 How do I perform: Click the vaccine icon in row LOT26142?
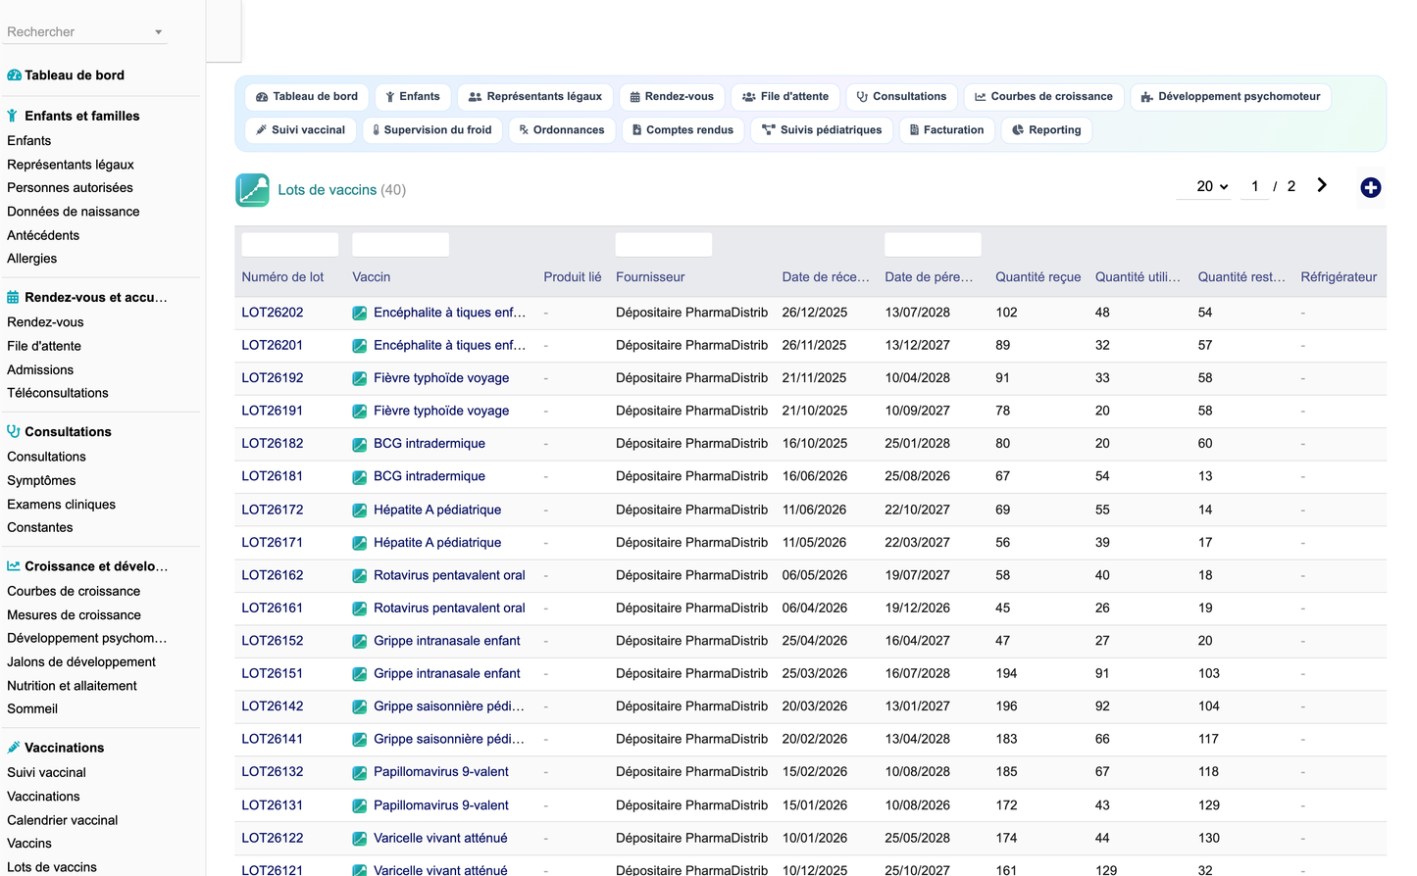[x=360, y=707]
